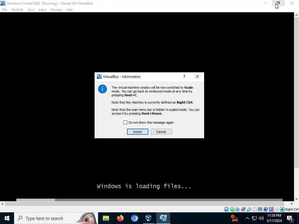Click the volume speaker tray icon
The image size is (299, 224).
[x=261, y=218]
